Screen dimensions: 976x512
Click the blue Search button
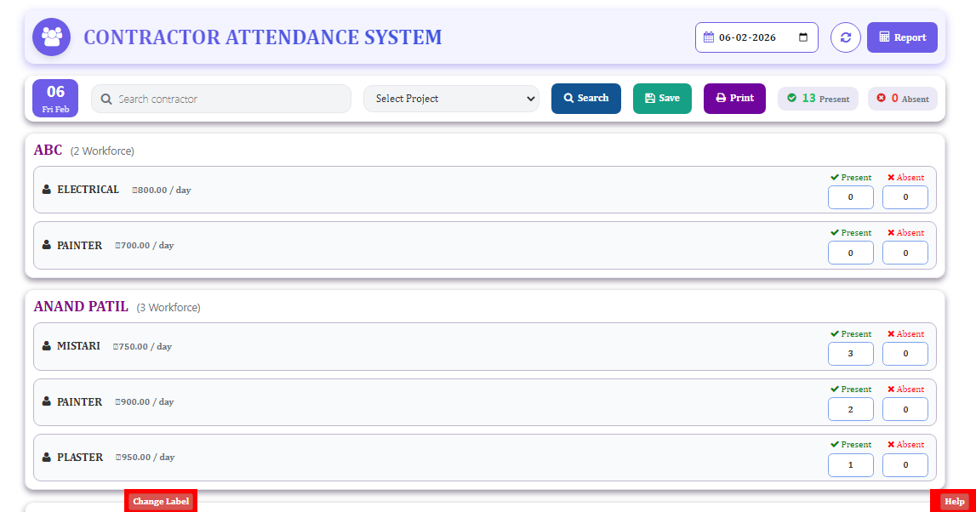point(585,99)
